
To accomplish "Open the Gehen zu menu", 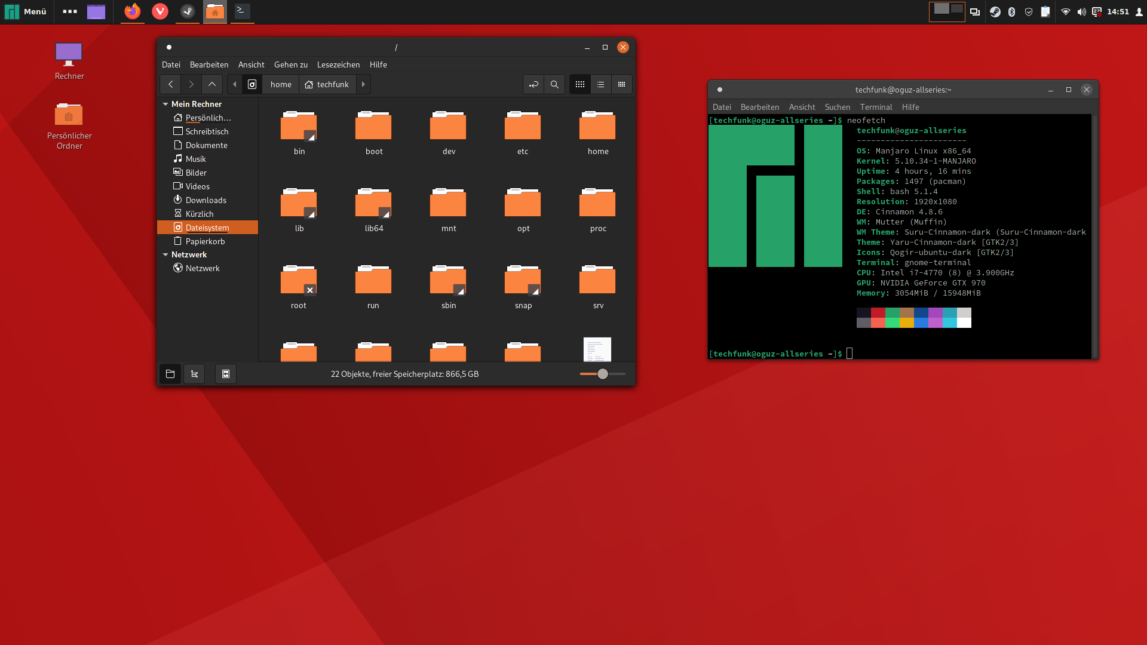I will pyautogui.click(x=291, y=64).
